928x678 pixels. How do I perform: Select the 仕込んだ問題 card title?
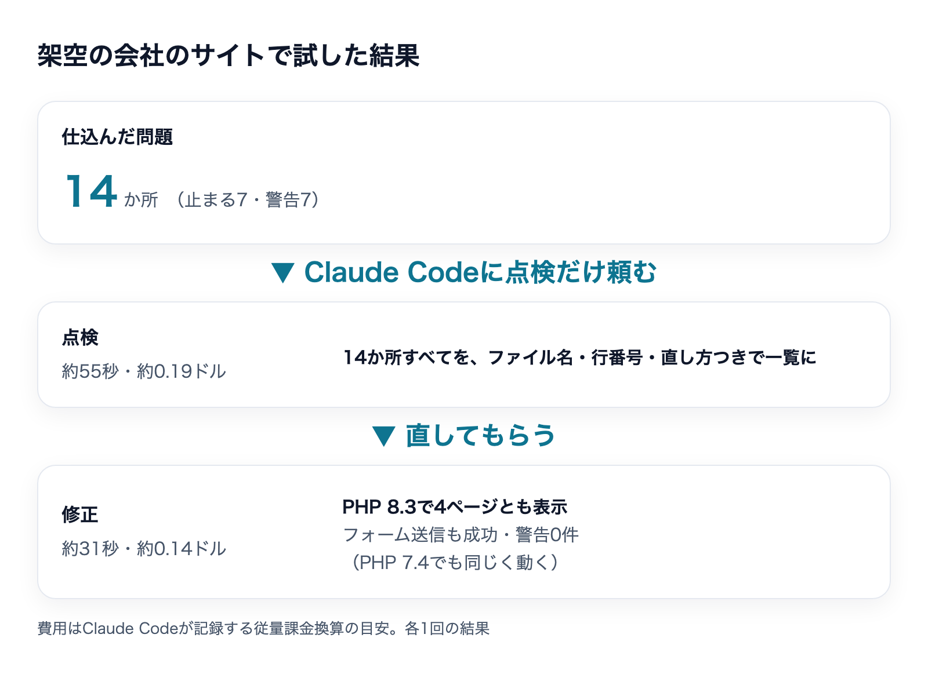[118, 137]
